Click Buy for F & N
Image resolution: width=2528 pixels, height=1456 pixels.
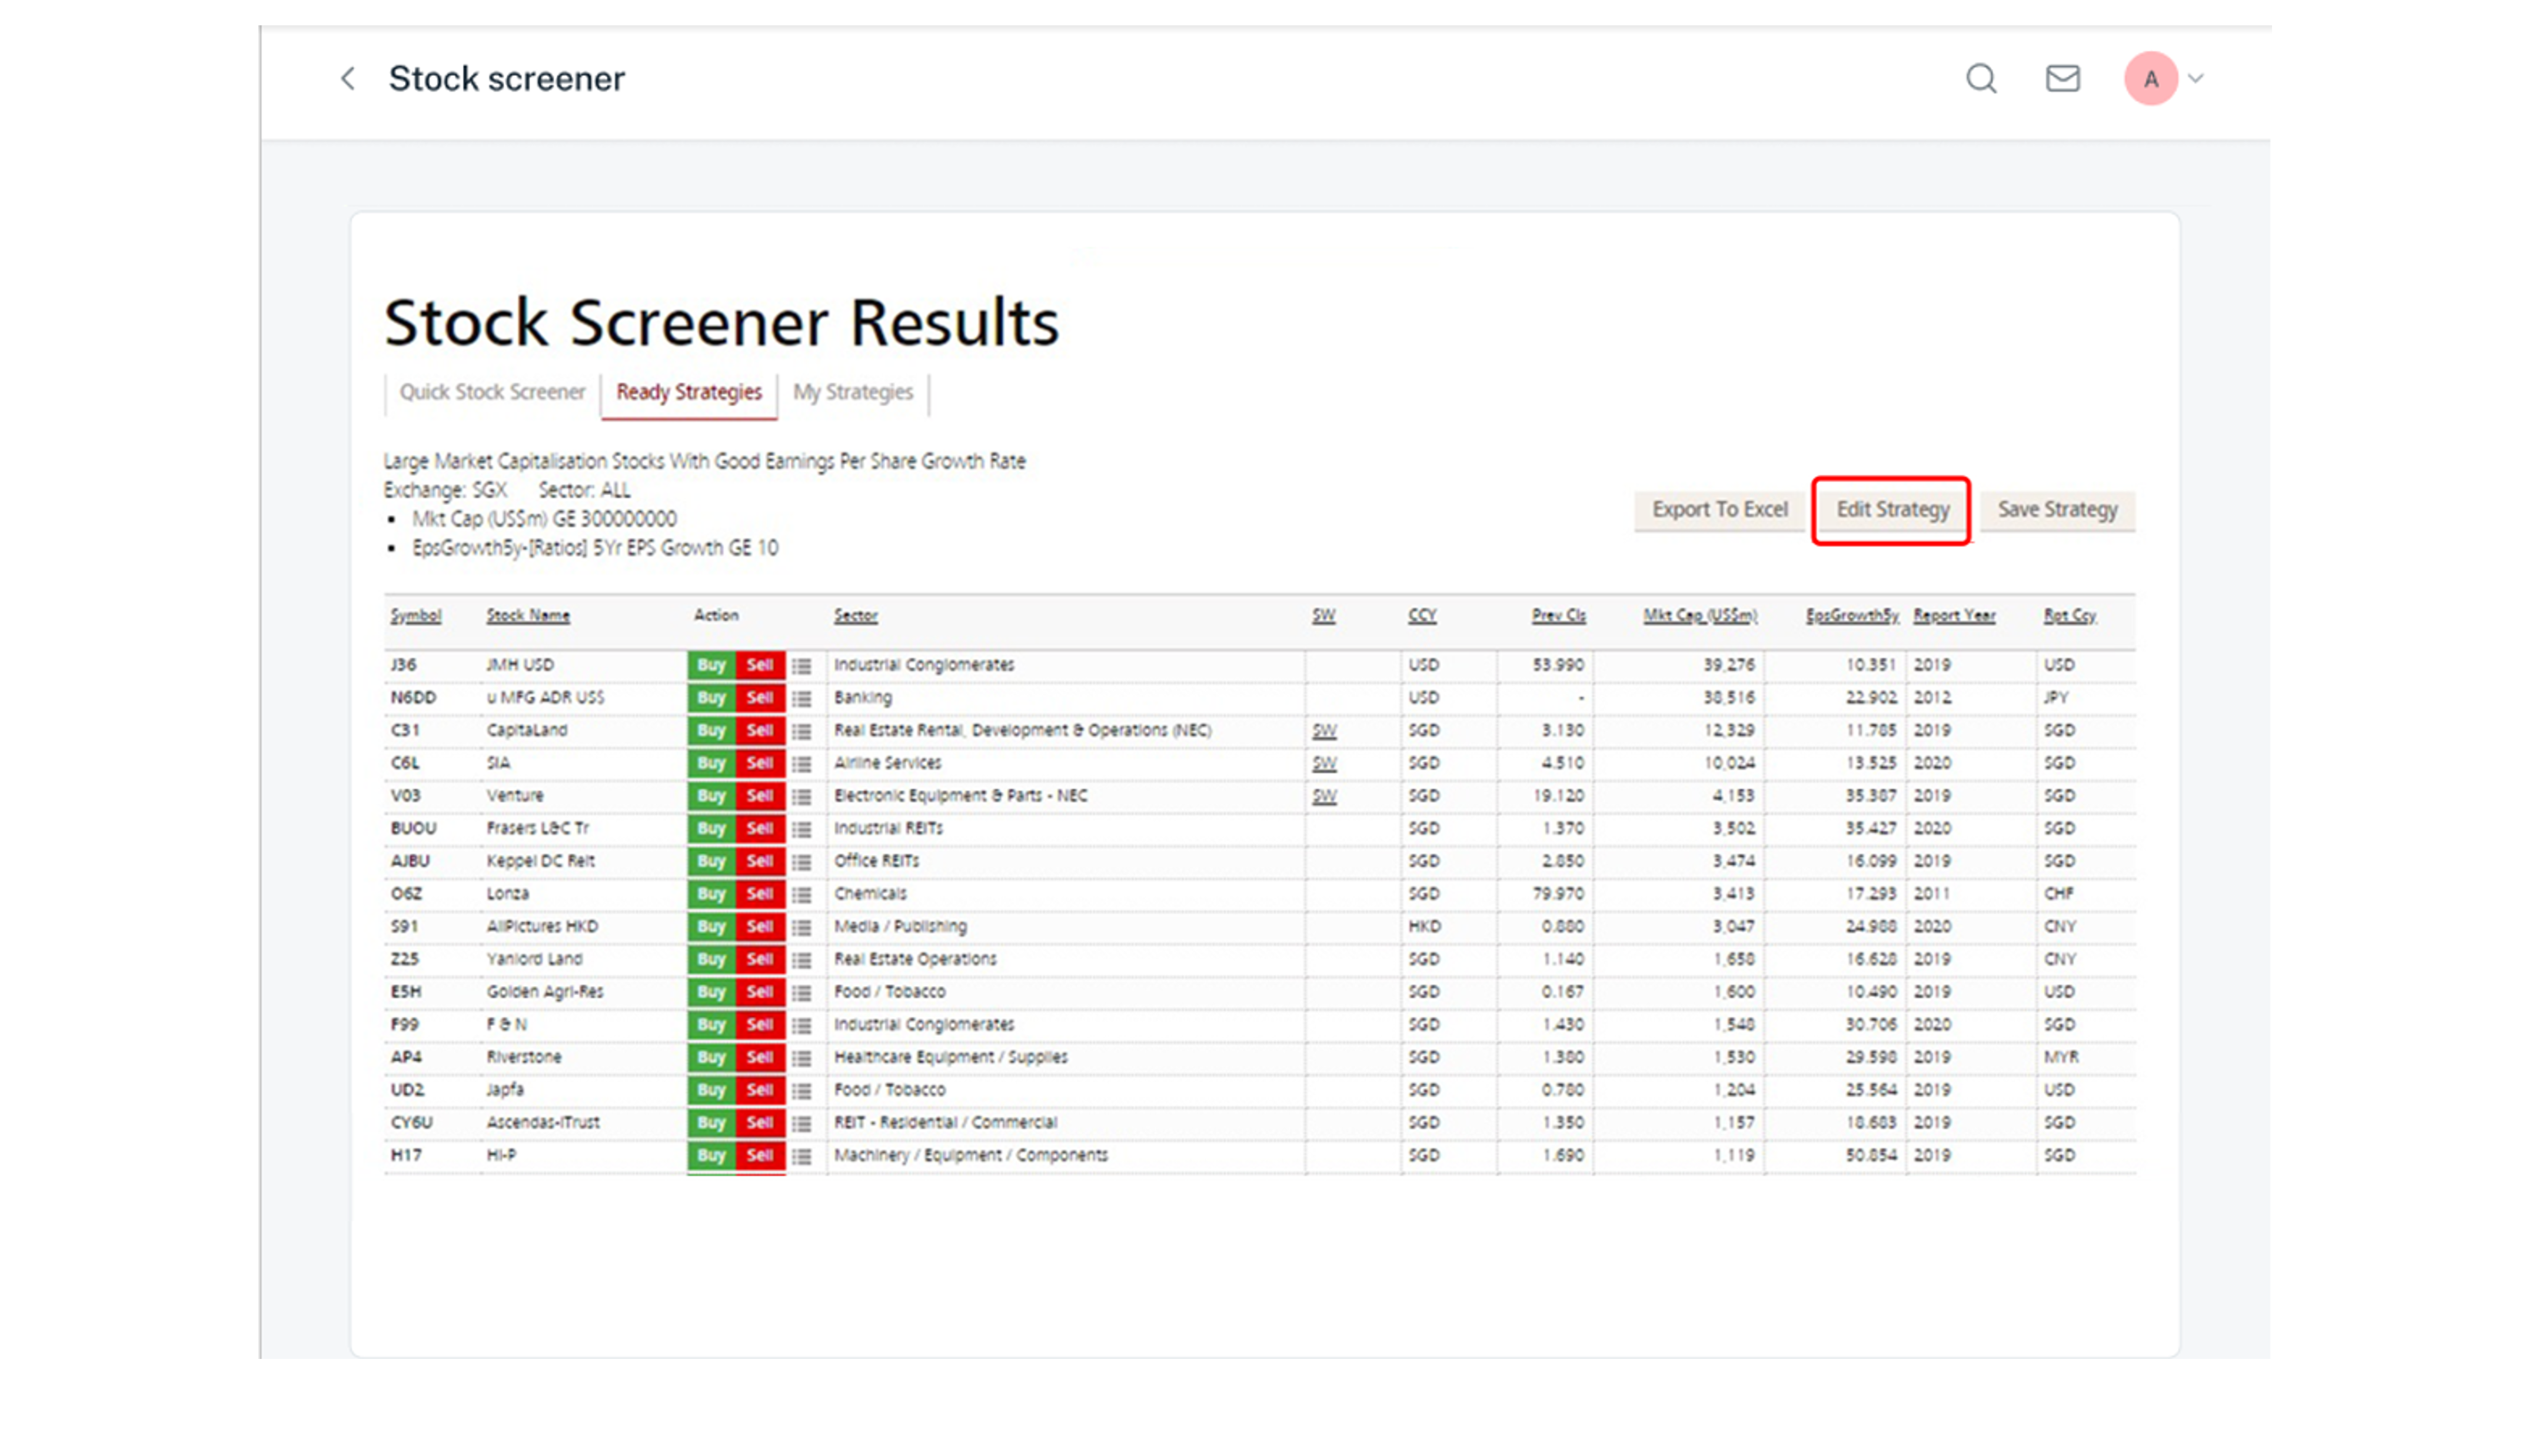coord(711,1025)
